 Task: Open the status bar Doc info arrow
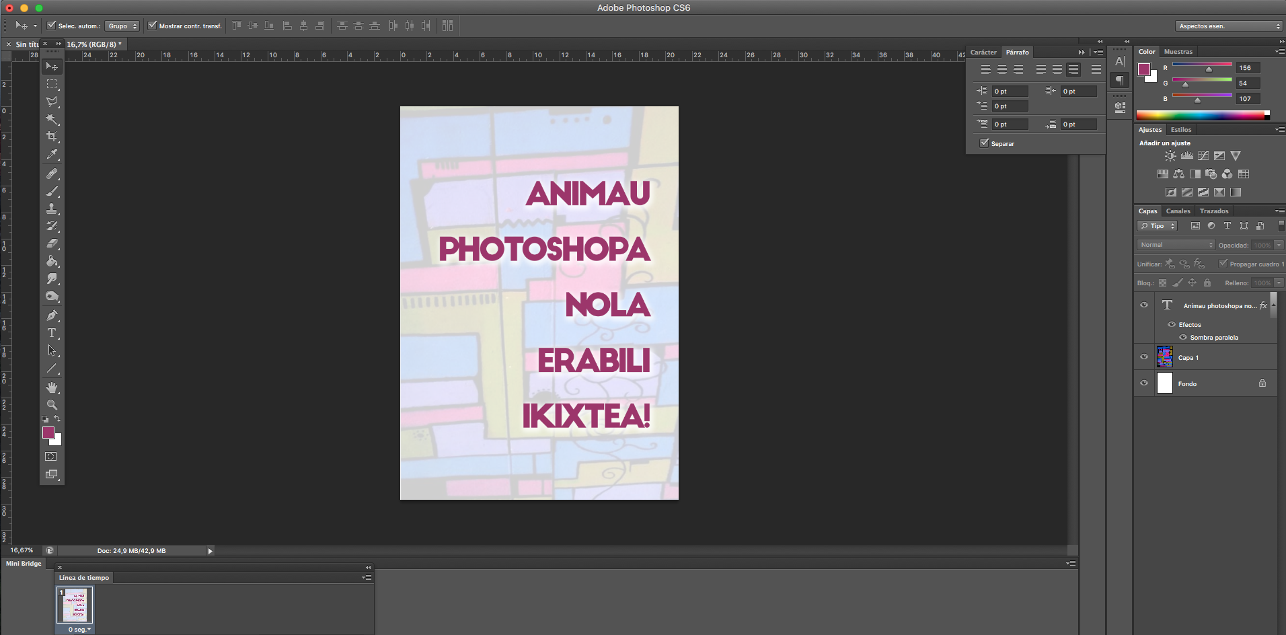click(x=210, y=551)
